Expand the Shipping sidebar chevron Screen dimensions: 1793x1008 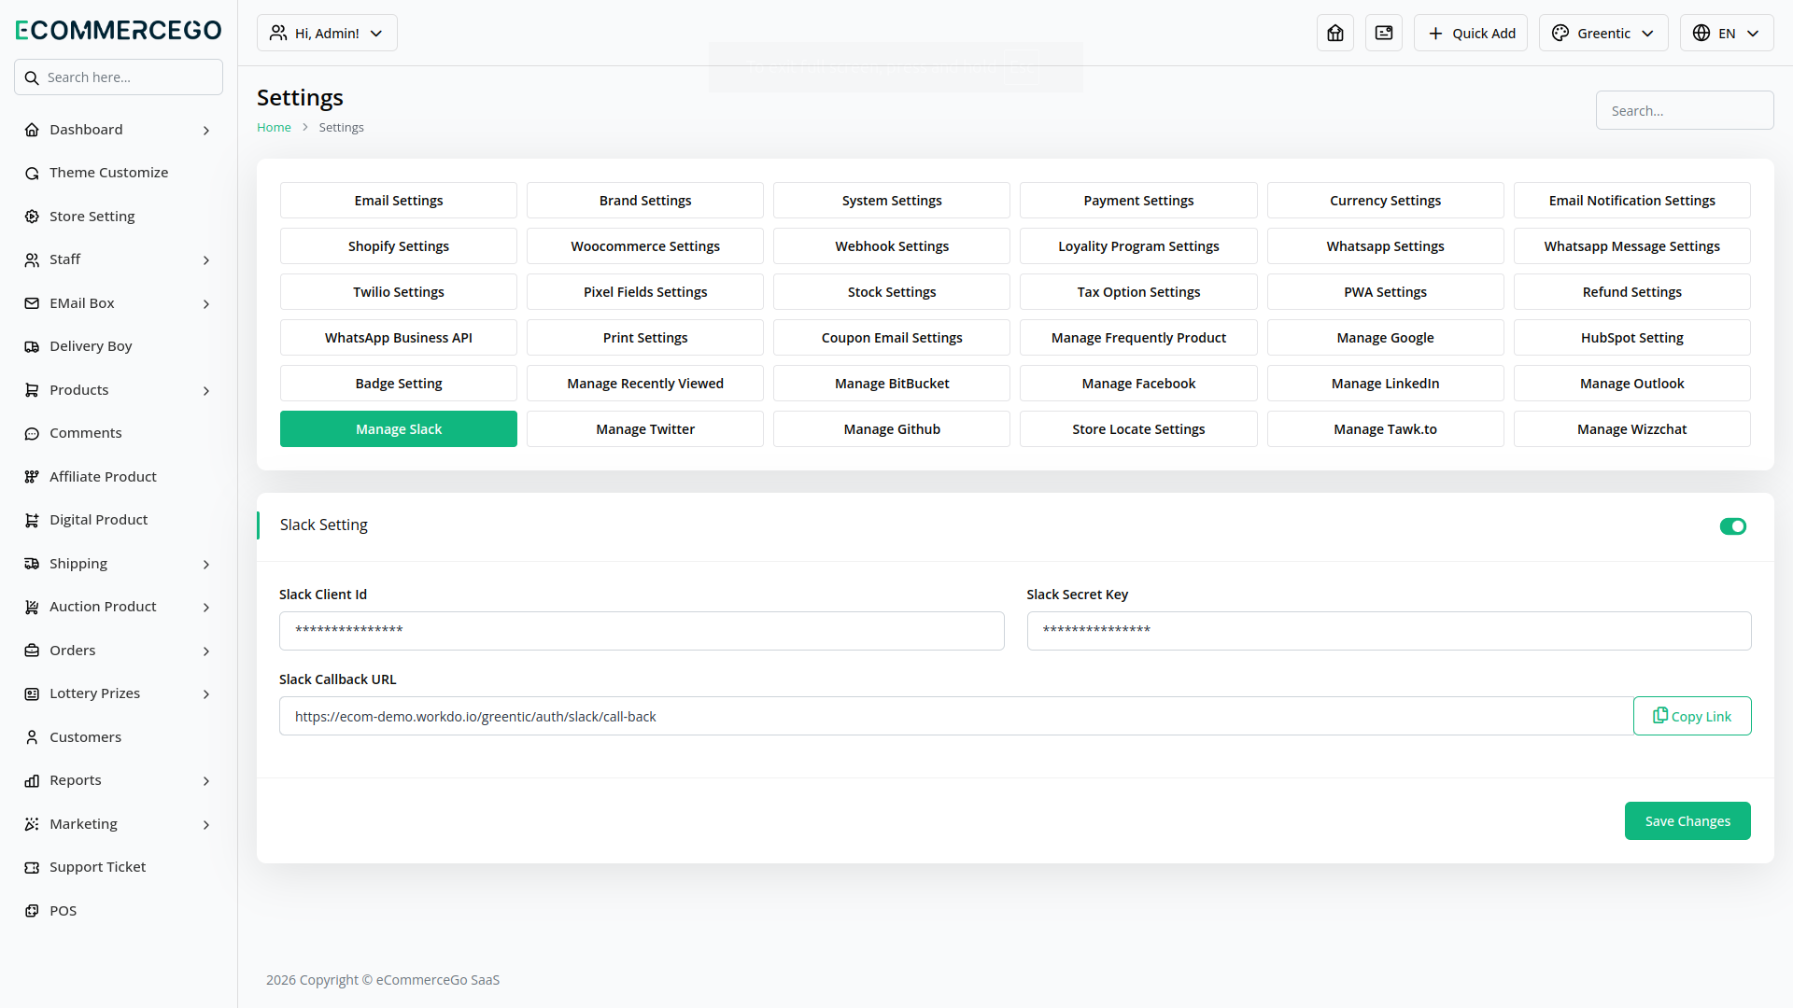(206, 564)
